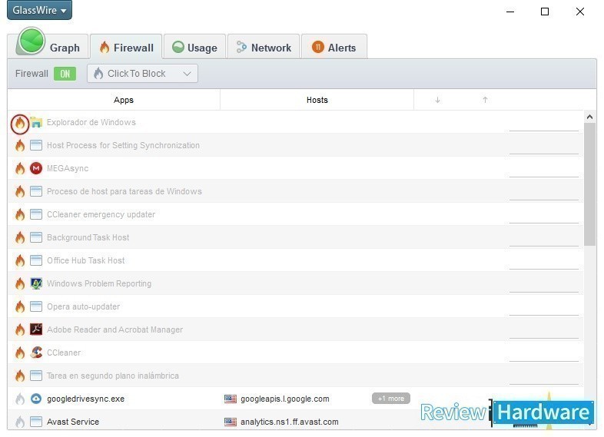Click the Explorador de Windows folder icon
The height and width of the screenshot is (437, 604).
coord(36,122)
